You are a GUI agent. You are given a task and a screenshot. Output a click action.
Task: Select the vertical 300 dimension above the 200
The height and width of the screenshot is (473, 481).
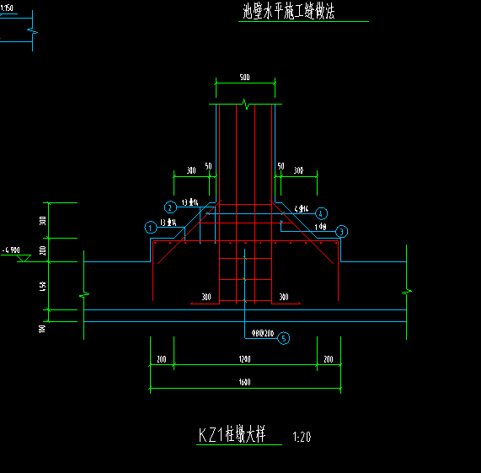[43, 221]
